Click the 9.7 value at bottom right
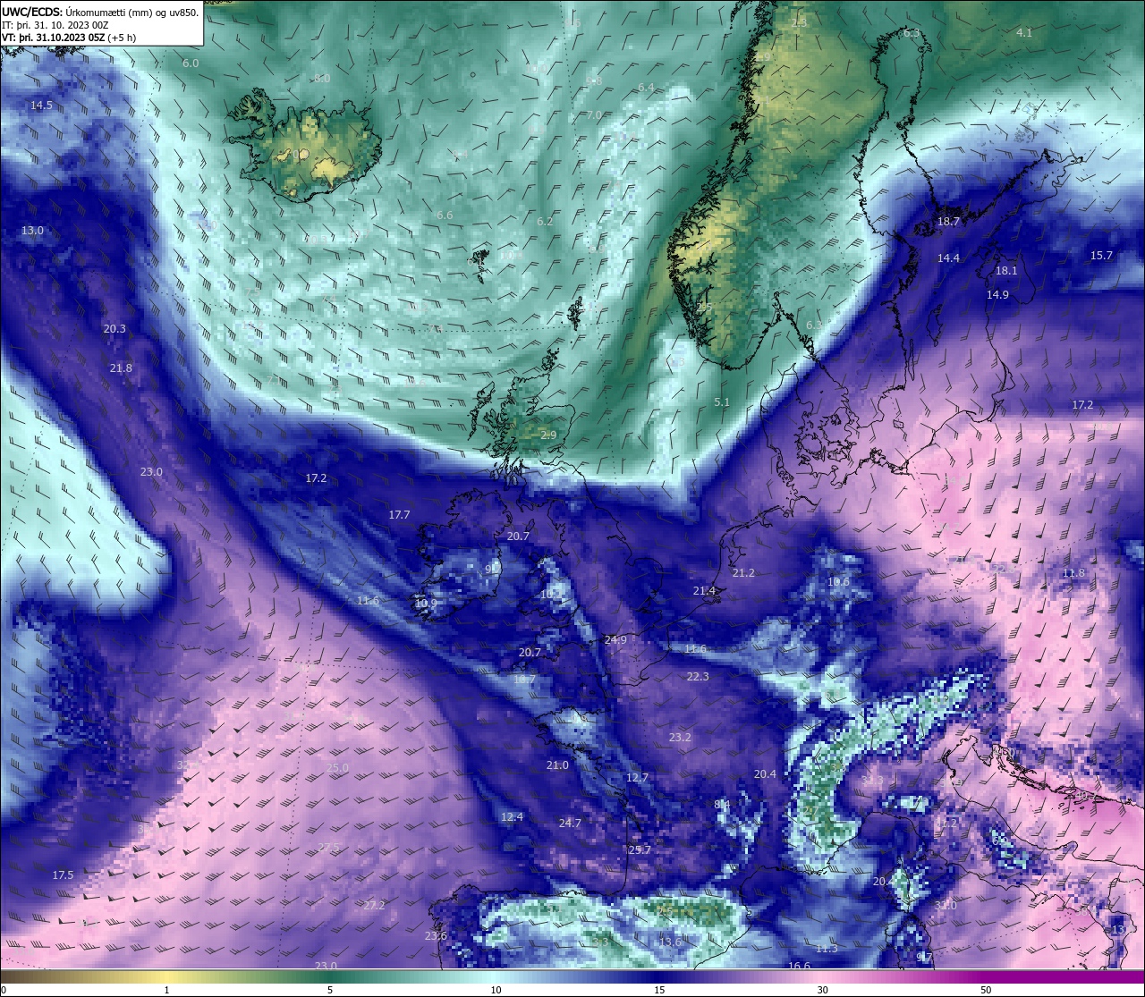Image resolution: width=1145 pixels, height=997 pixels. point(925,958)
